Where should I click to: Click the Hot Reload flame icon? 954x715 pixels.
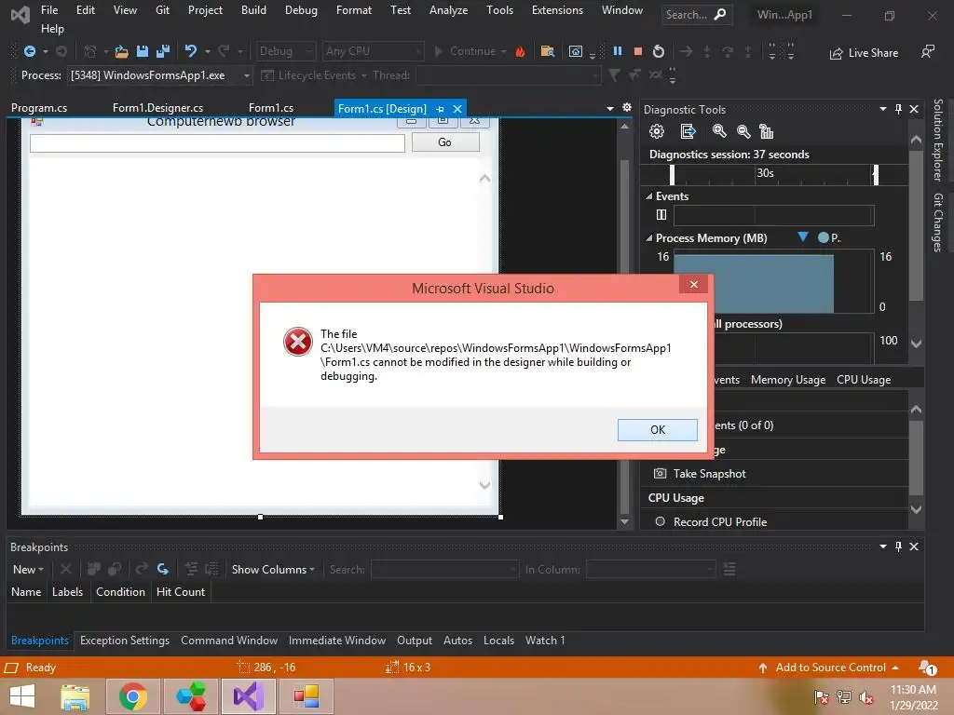tap(520, 52)
